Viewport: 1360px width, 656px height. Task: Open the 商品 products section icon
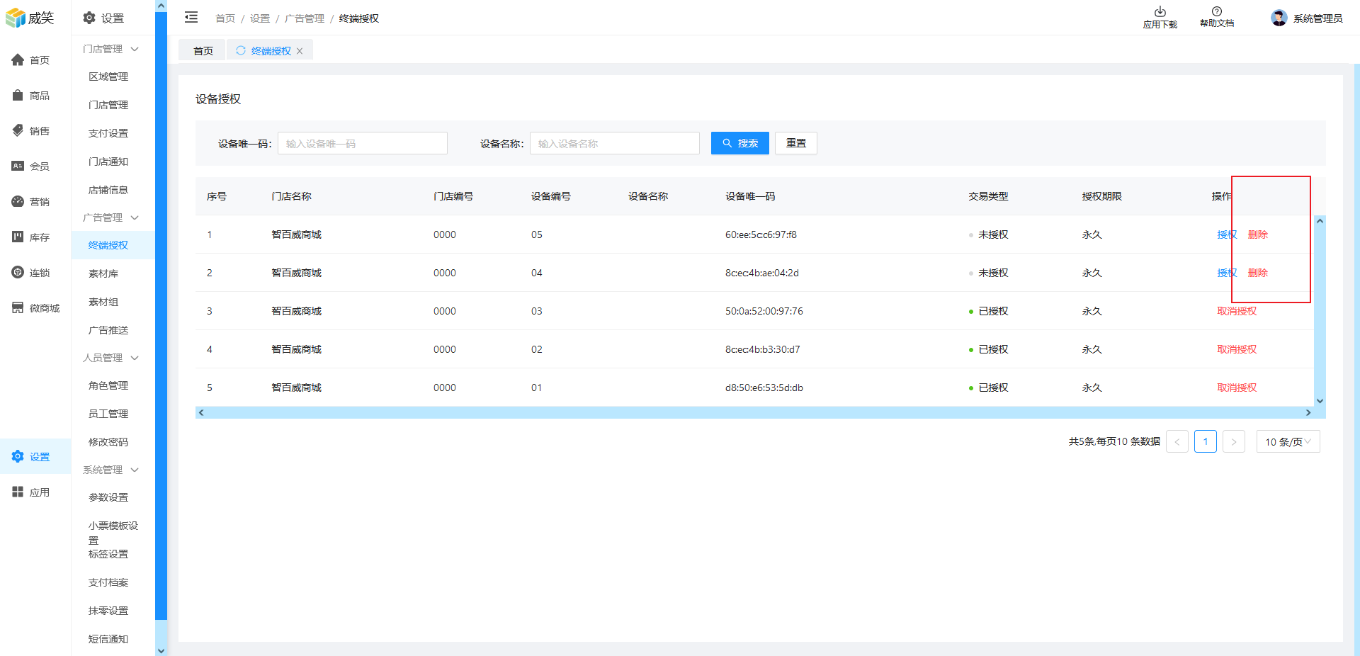point(18,96)
